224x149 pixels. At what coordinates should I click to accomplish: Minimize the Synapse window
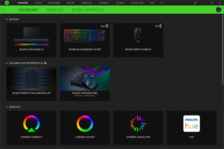point(203,3)
